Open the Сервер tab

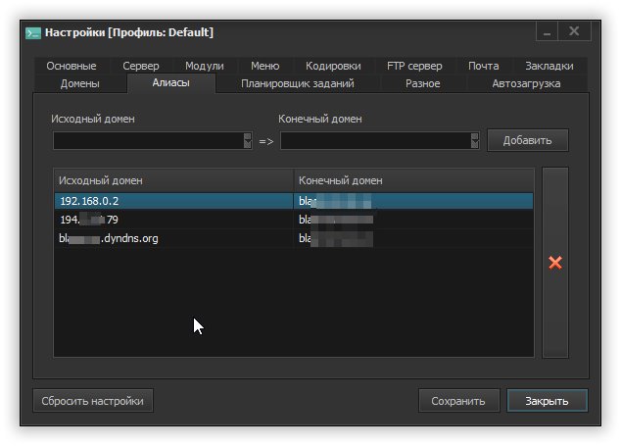[x=141, y=66]
